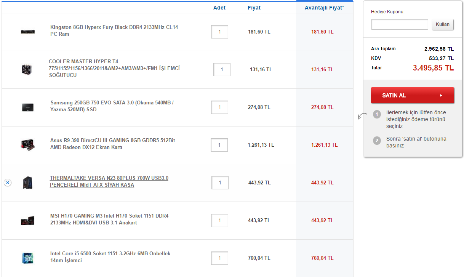Click the Intel Core i5 processor image

pyautogui.click(x=27, y=258)
